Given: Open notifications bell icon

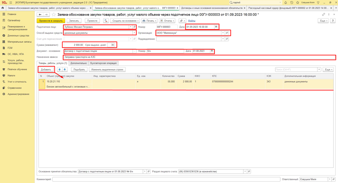Looking at the screenshot, I should (x=286, y=2).
